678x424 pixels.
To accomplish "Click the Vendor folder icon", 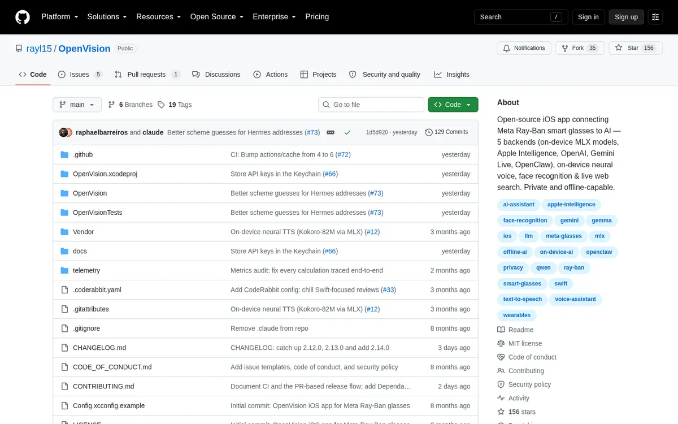I will pos(64,232).
